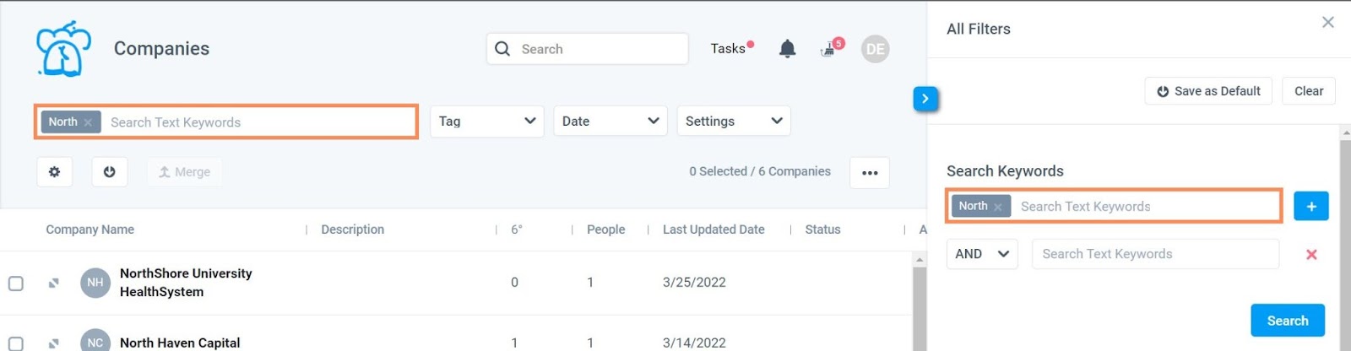Click the Companies page title
This screenshot has width=1351, height=351.
pos(161,49)
